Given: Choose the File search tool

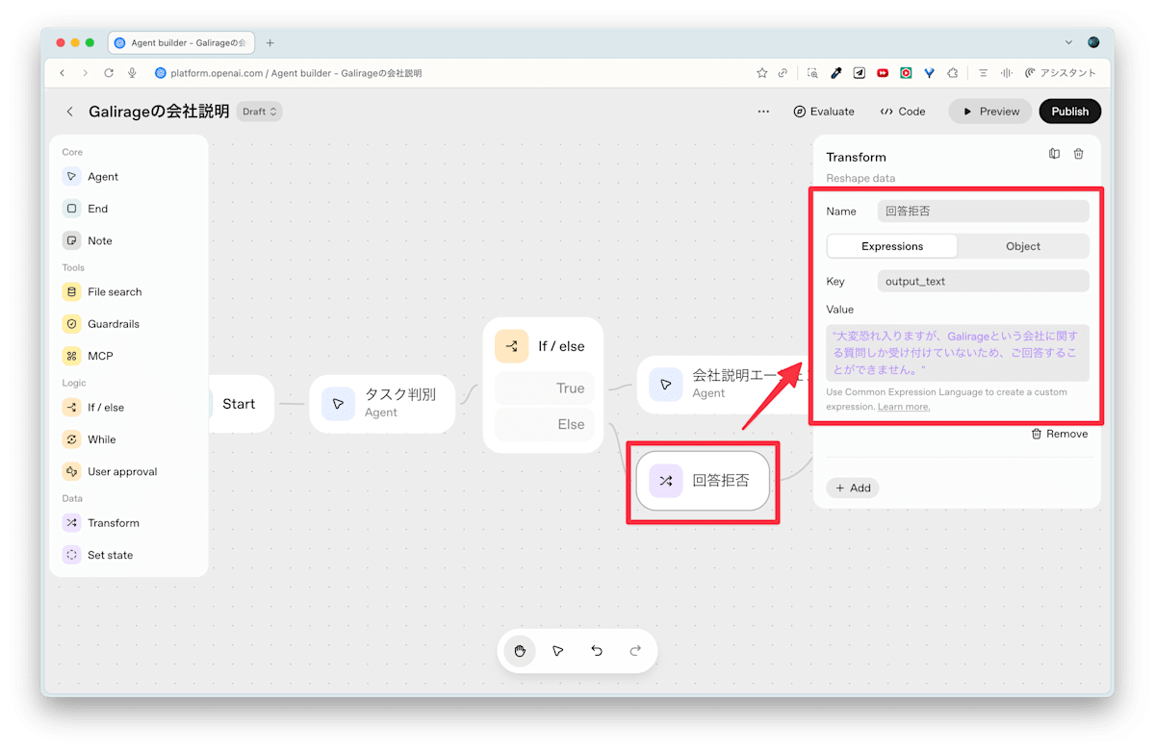Looking at the screenshot, I should [103, 292].
